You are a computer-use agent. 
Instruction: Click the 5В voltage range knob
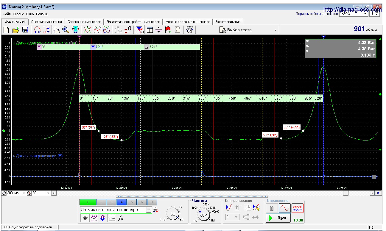[x=173, y=214]
